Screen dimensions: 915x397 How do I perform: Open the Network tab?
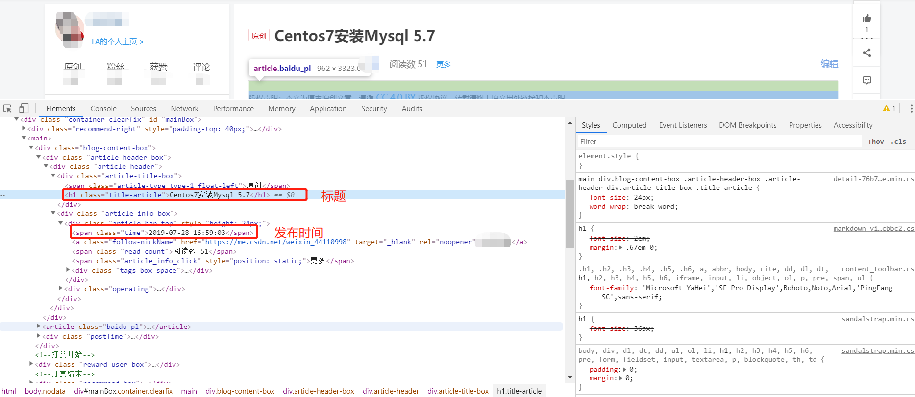coord(185,109)
